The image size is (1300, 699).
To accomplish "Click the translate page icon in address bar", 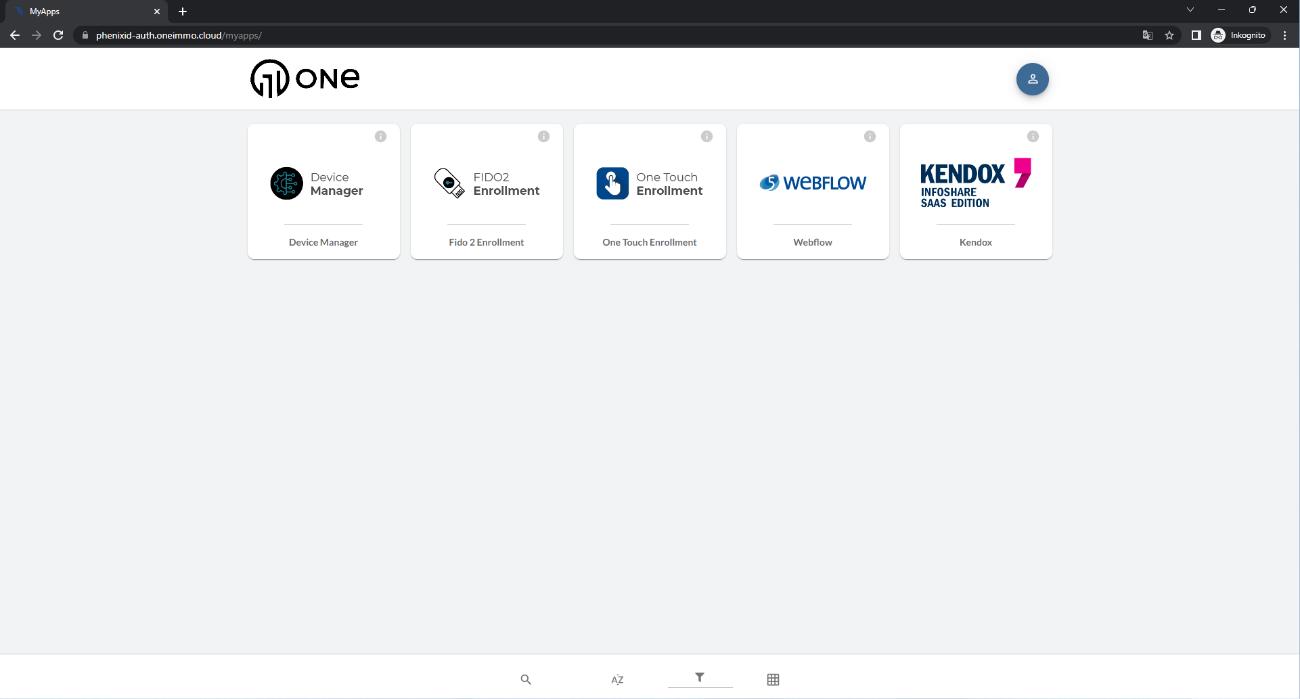I will [x=1148, y=35].
